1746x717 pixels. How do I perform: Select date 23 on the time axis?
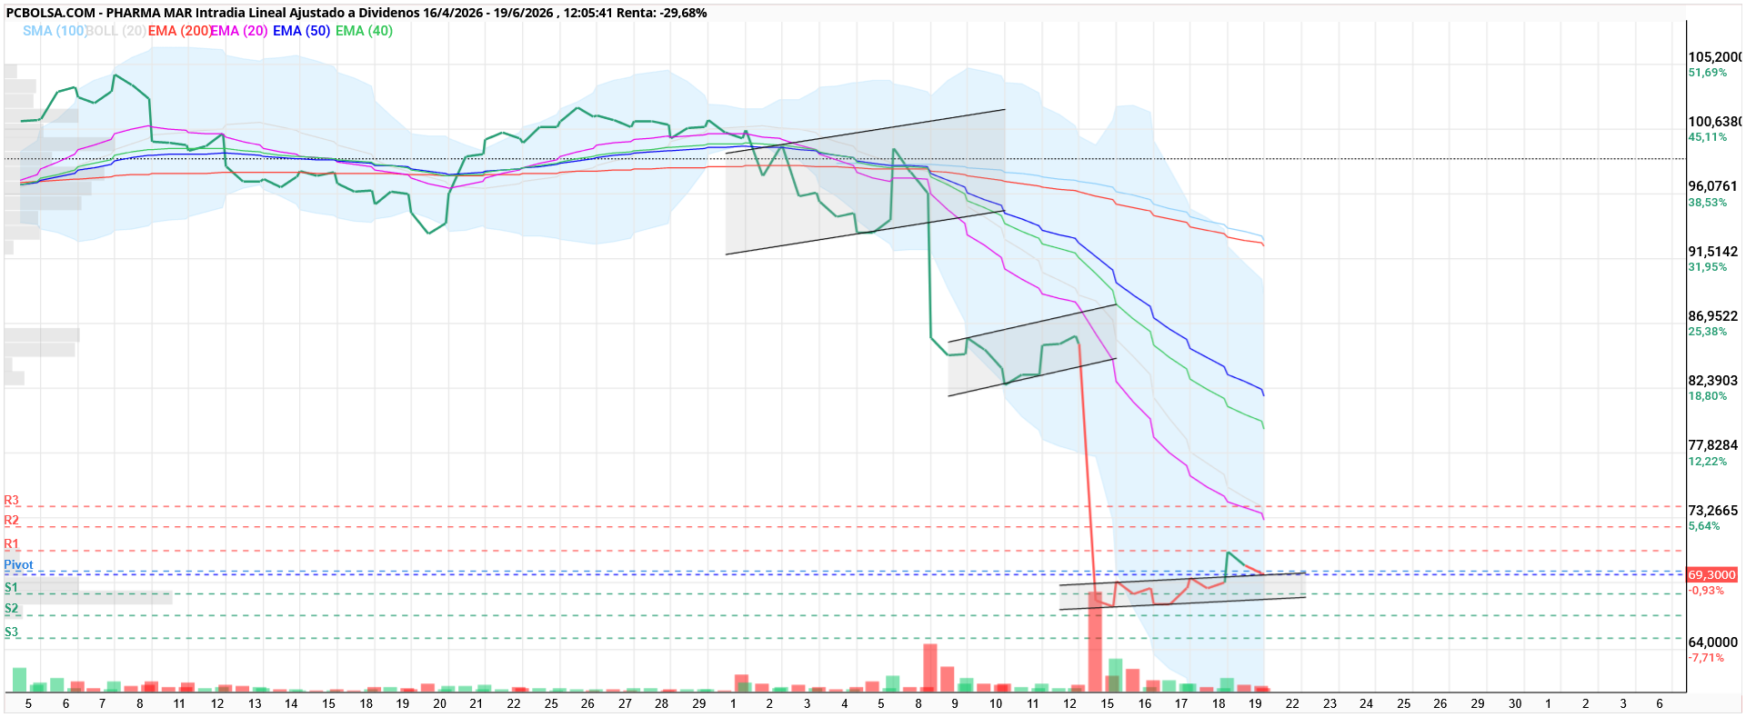pos(1330,703)
